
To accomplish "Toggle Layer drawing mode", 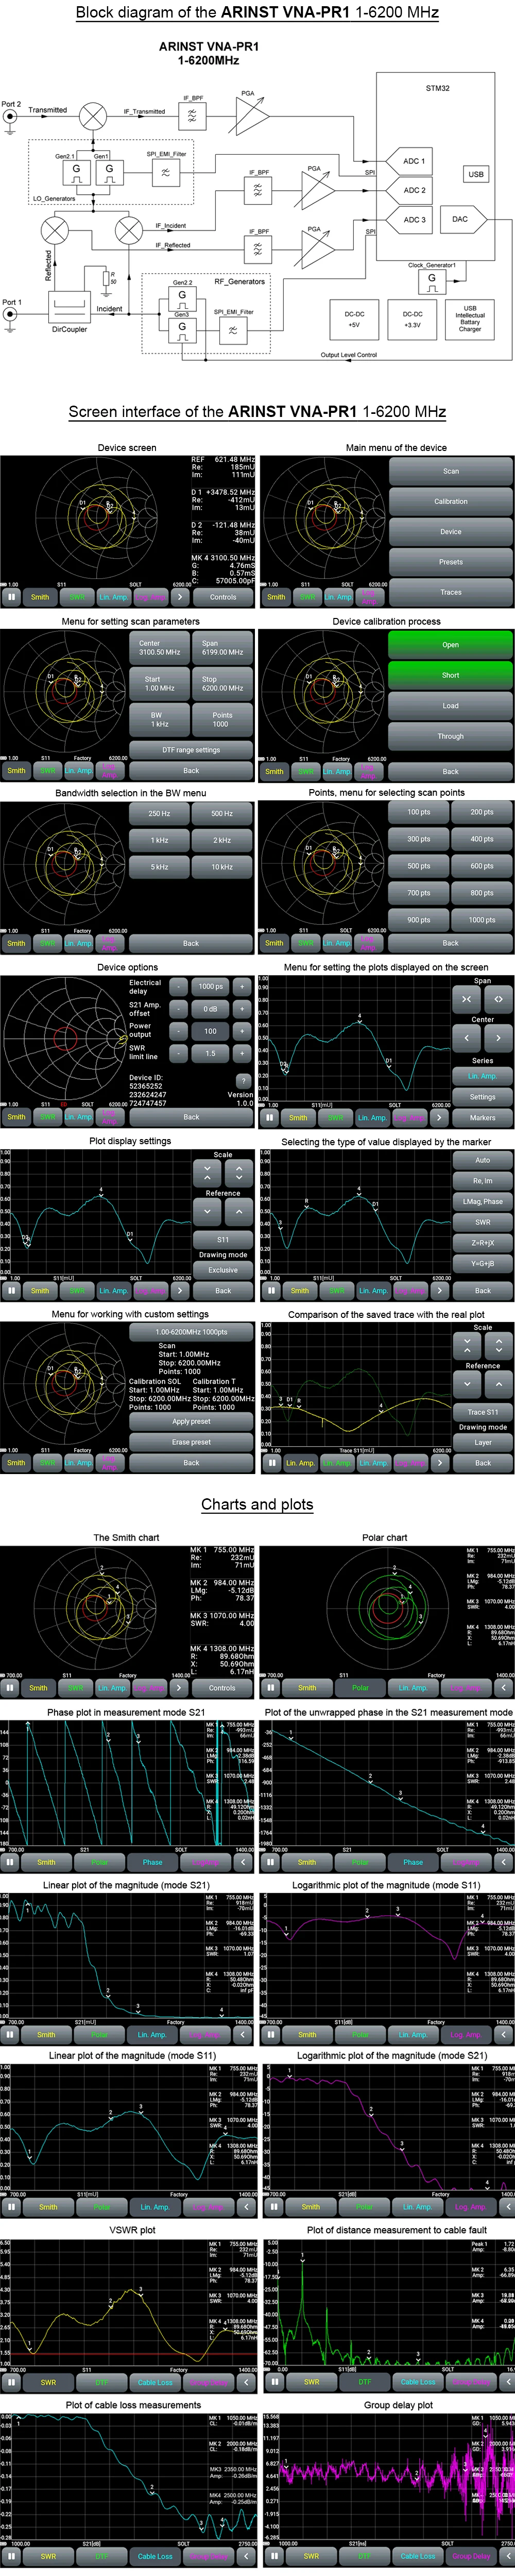I will pyautogui.click(x=482, y=1442).
